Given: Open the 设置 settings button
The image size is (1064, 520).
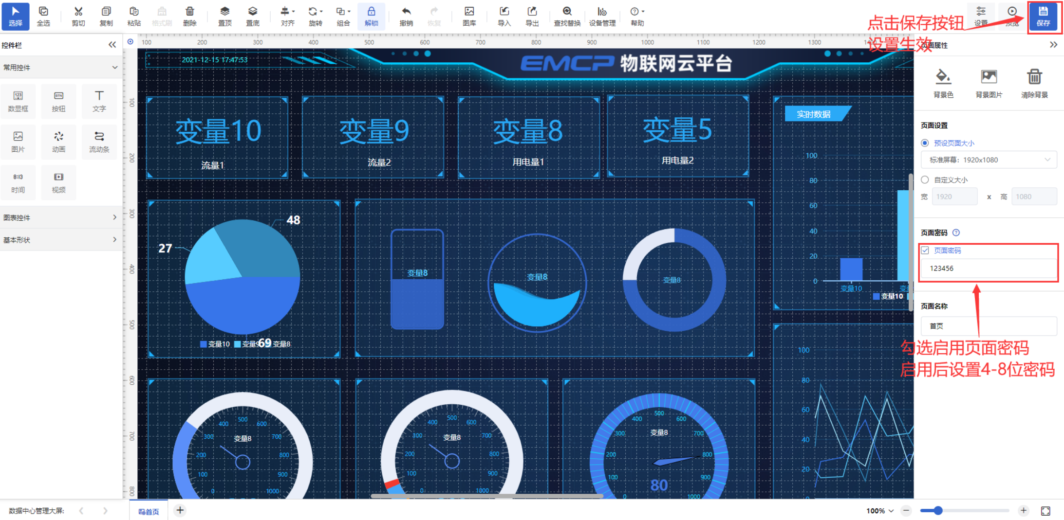Looking at the screenshot, I should tap(981, 16).
